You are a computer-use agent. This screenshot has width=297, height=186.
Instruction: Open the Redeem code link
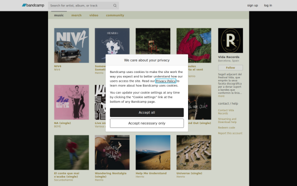[227, 127]
